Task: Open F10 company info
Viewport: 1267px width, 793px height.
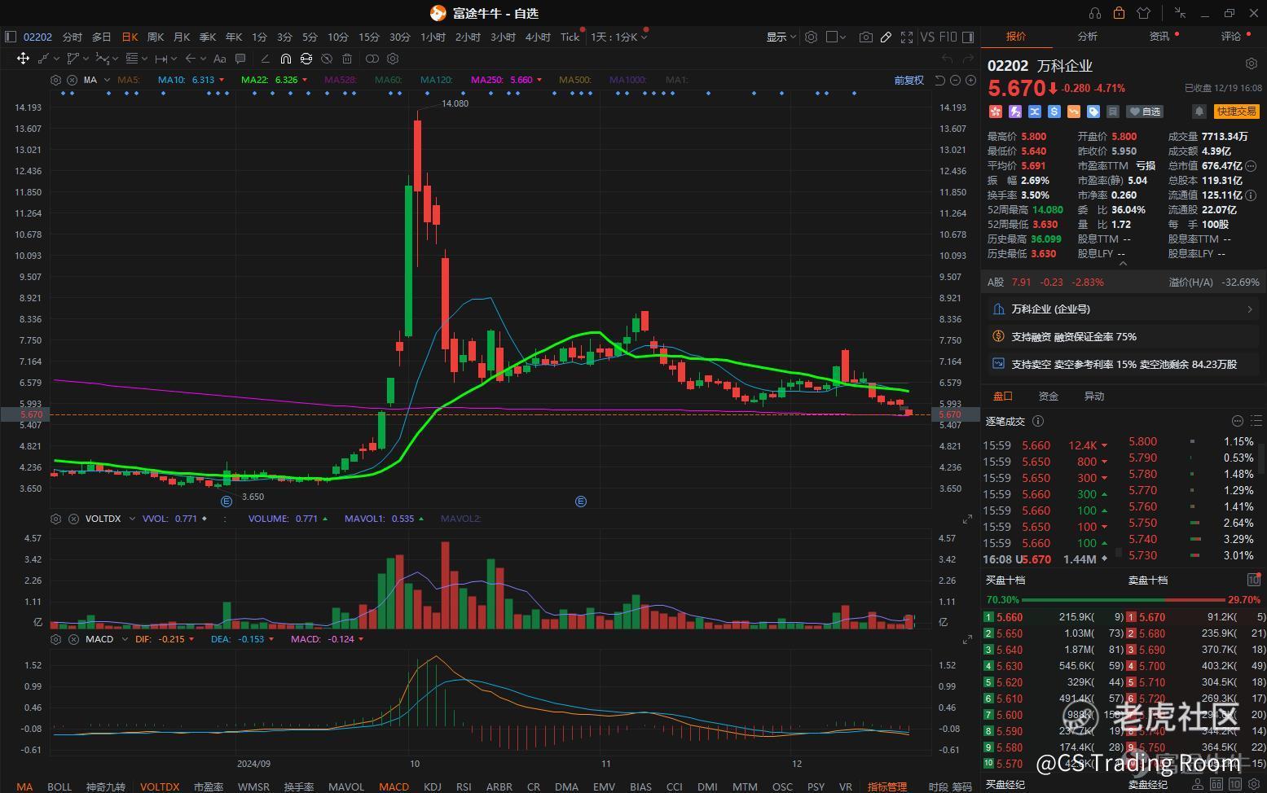Action: pos(948,37)
